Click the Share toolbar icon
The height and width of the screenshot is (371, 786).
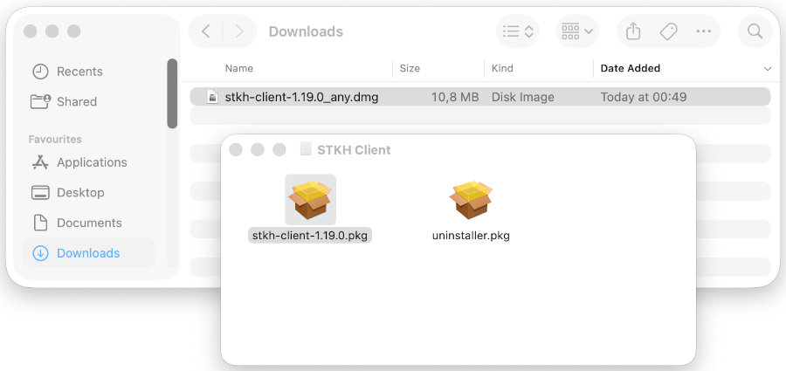coord(634,31)
